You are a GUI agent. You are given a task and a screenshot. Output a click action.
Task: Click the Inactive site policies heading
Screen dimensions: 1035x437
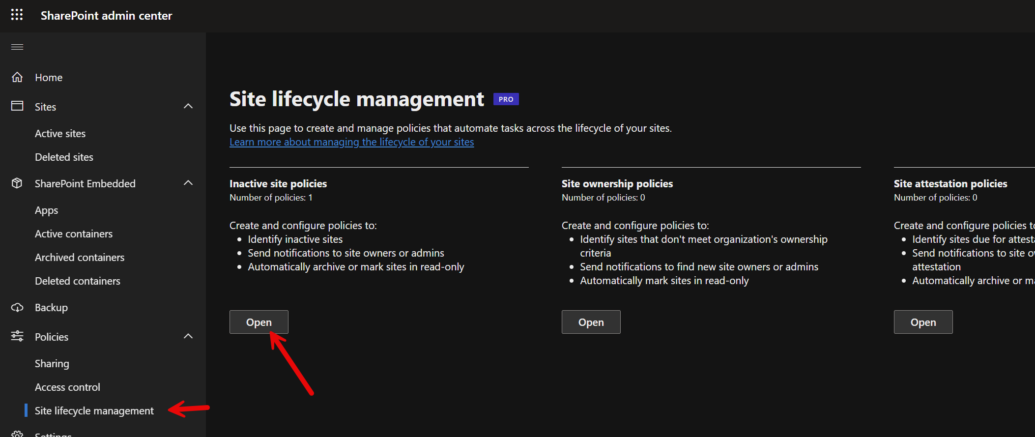click(278, 184)
